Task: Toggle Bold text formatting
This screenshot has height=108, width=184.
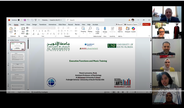Action: coord(33,31)
